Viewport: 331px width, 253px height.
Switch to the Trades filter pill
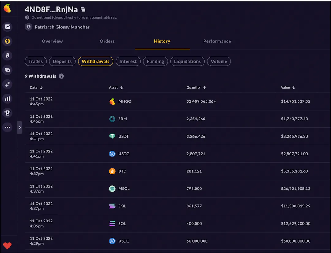click(36, 61)
